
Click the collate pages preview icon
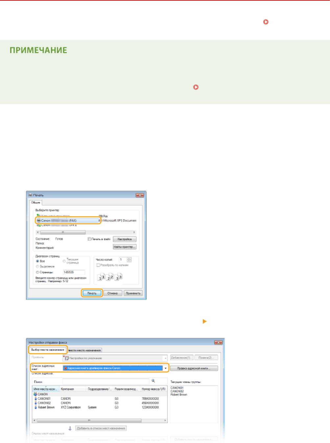[110, 277]
